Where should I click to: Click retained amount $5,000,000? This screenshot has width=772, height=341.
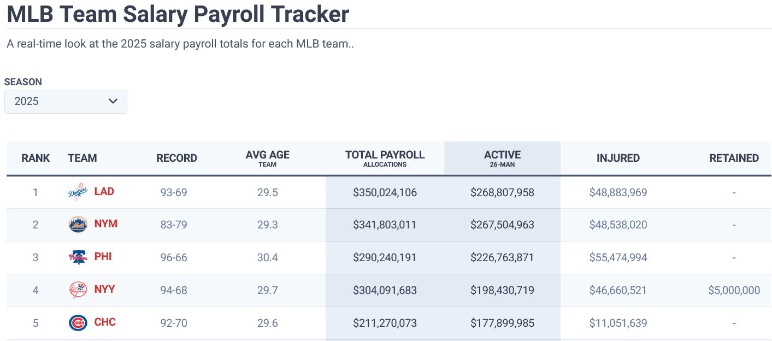click(734, 290)
